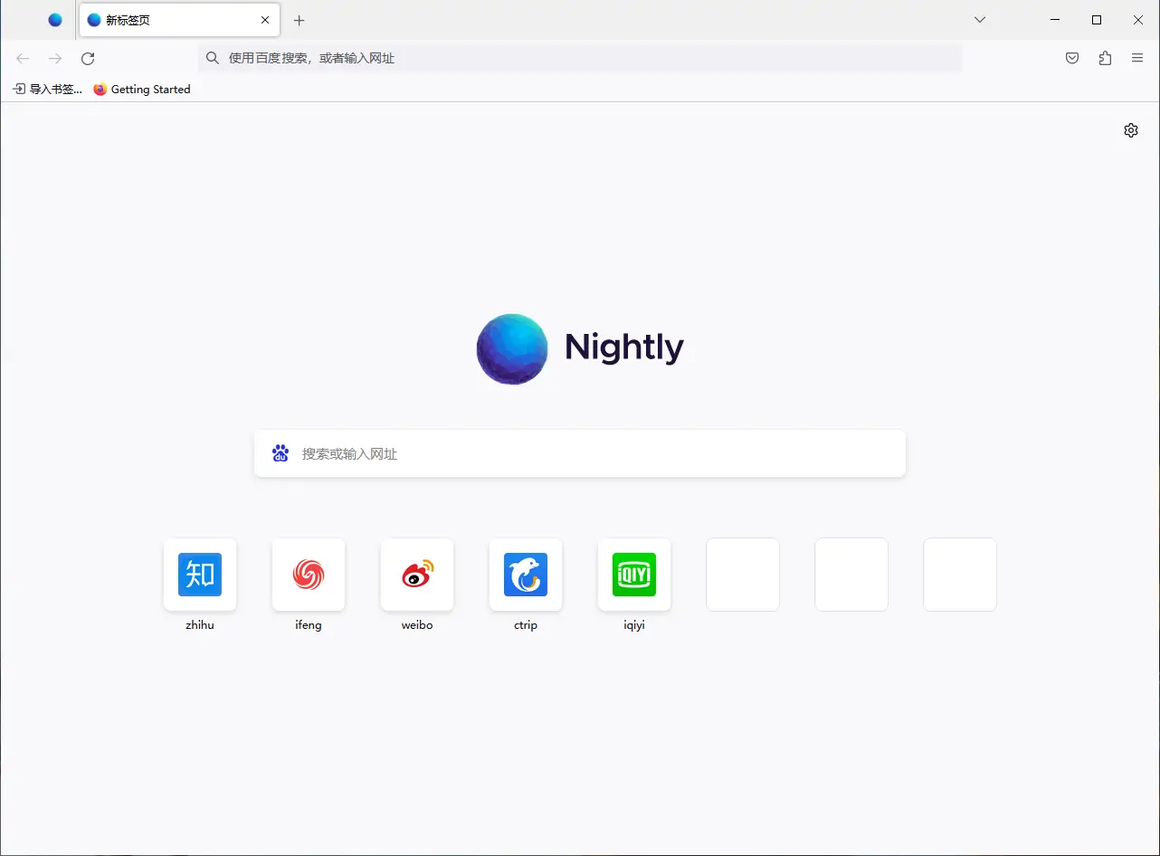Open the Firefox application menu
The width and height of the screenshot is (1160, 856).
[x=1136, y=58]
